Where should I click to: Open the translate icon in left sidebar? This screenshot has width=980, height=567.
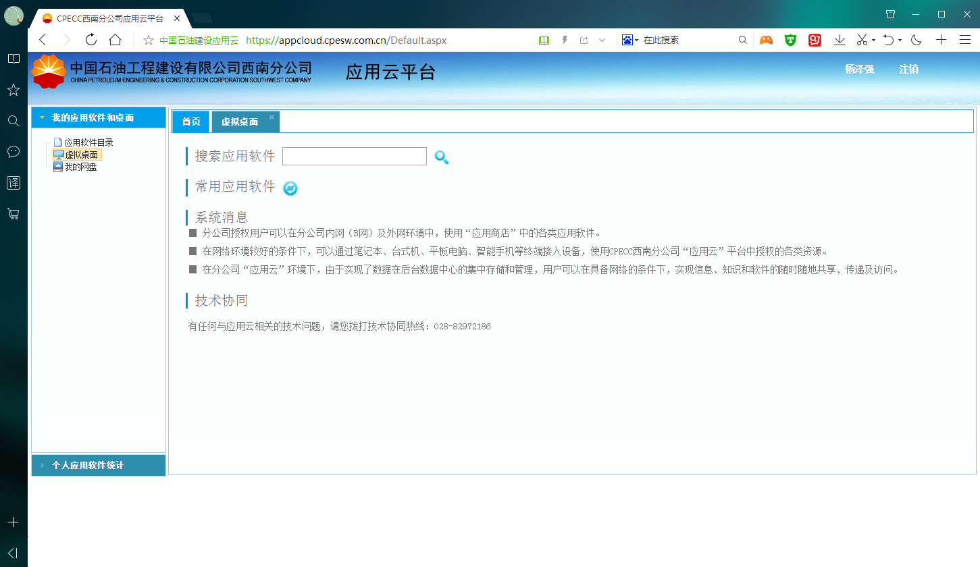pos(13,182)
